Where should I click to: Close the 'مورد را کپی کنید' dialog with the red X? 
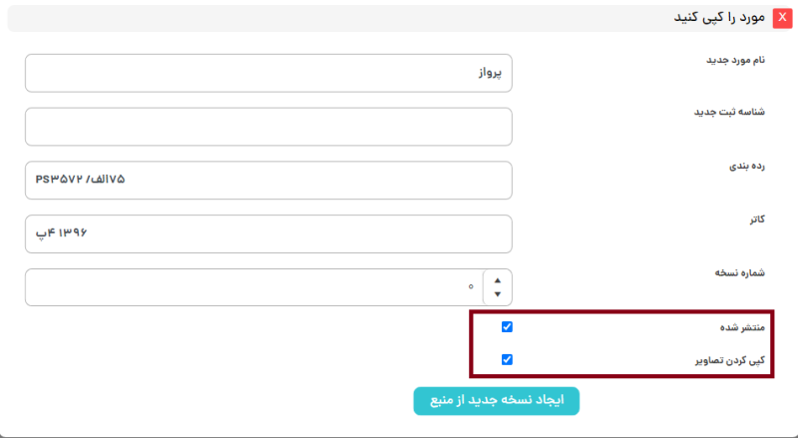coord(782,18)
